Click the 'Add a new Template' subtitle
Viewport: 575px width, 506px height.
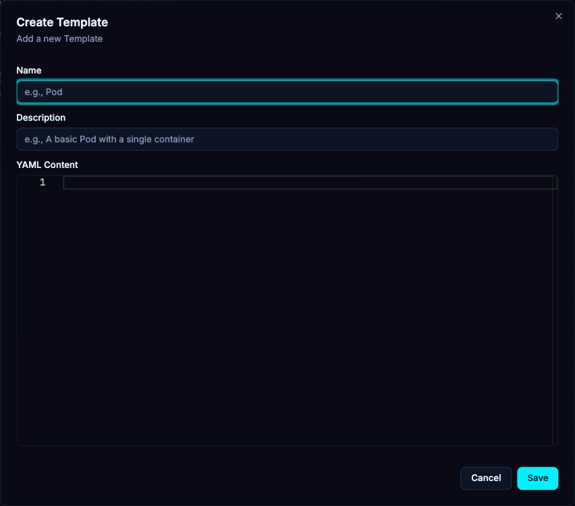(59, 39)
